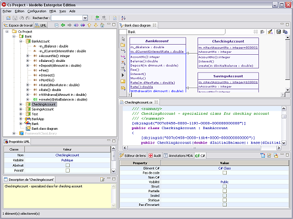Click the yellow down arrow in explorer

[96, 25]
